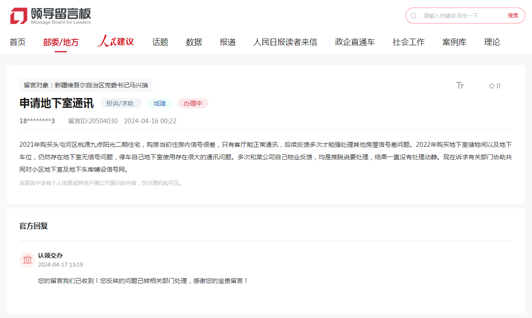532x318 pixels.
Task: Open the 数据 menu item
Action: 194,42
